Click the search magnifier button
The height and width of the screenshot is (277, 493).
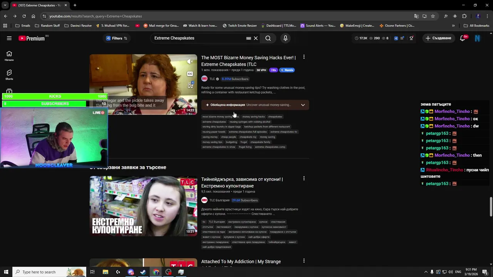tap(268, 38)
